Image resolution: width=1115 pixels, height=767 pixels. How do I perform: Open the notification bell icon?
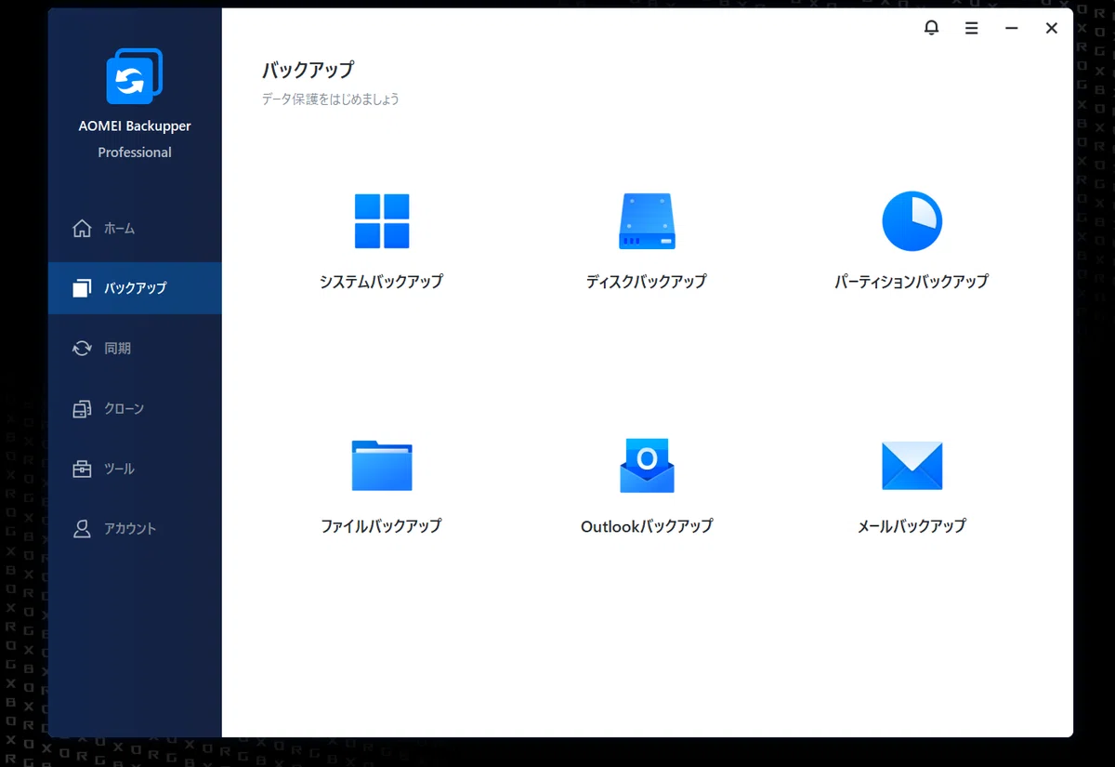931,28
